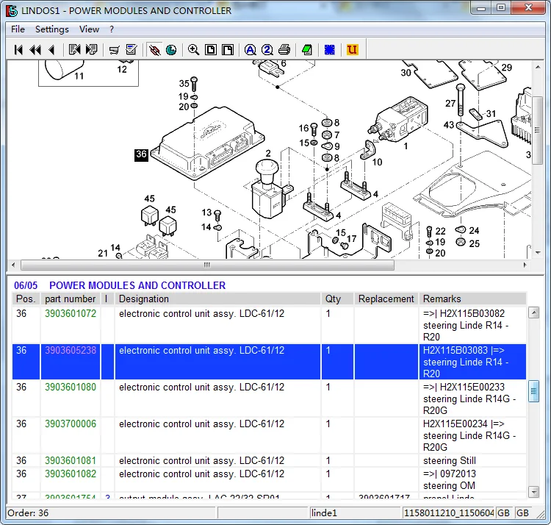551x525 pixels.
Task: Select part number 3903601072 link
Action: coord(71,313)
